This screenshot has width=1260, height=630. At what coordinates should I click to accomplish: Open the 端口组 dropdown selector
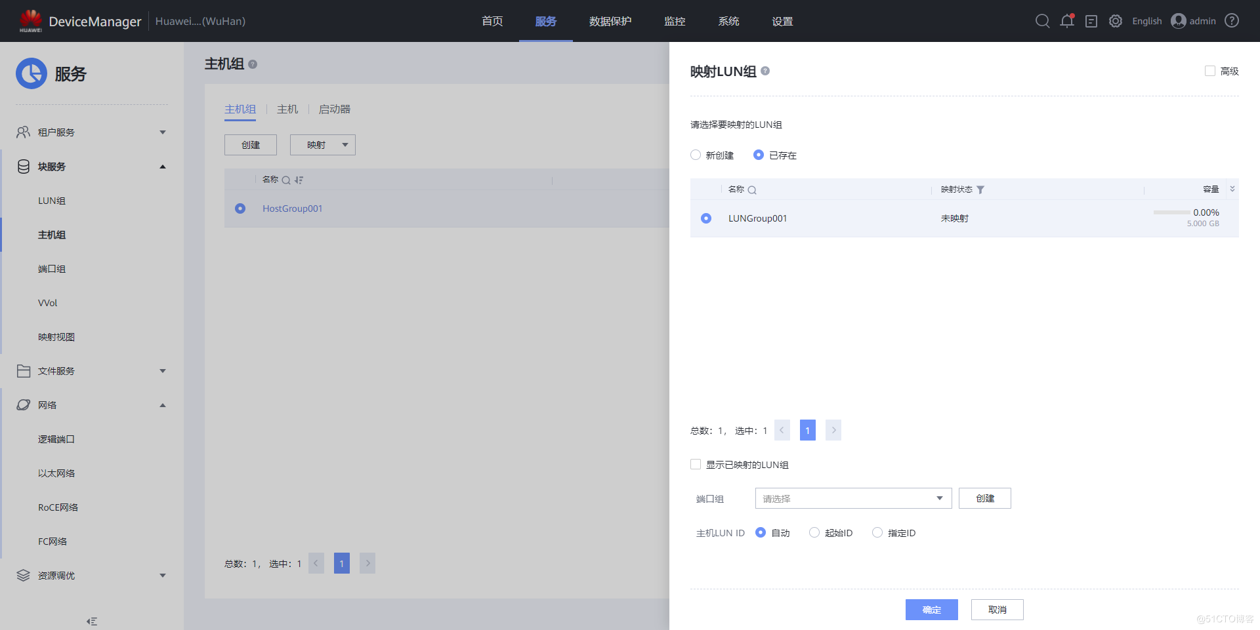[853, 498]
